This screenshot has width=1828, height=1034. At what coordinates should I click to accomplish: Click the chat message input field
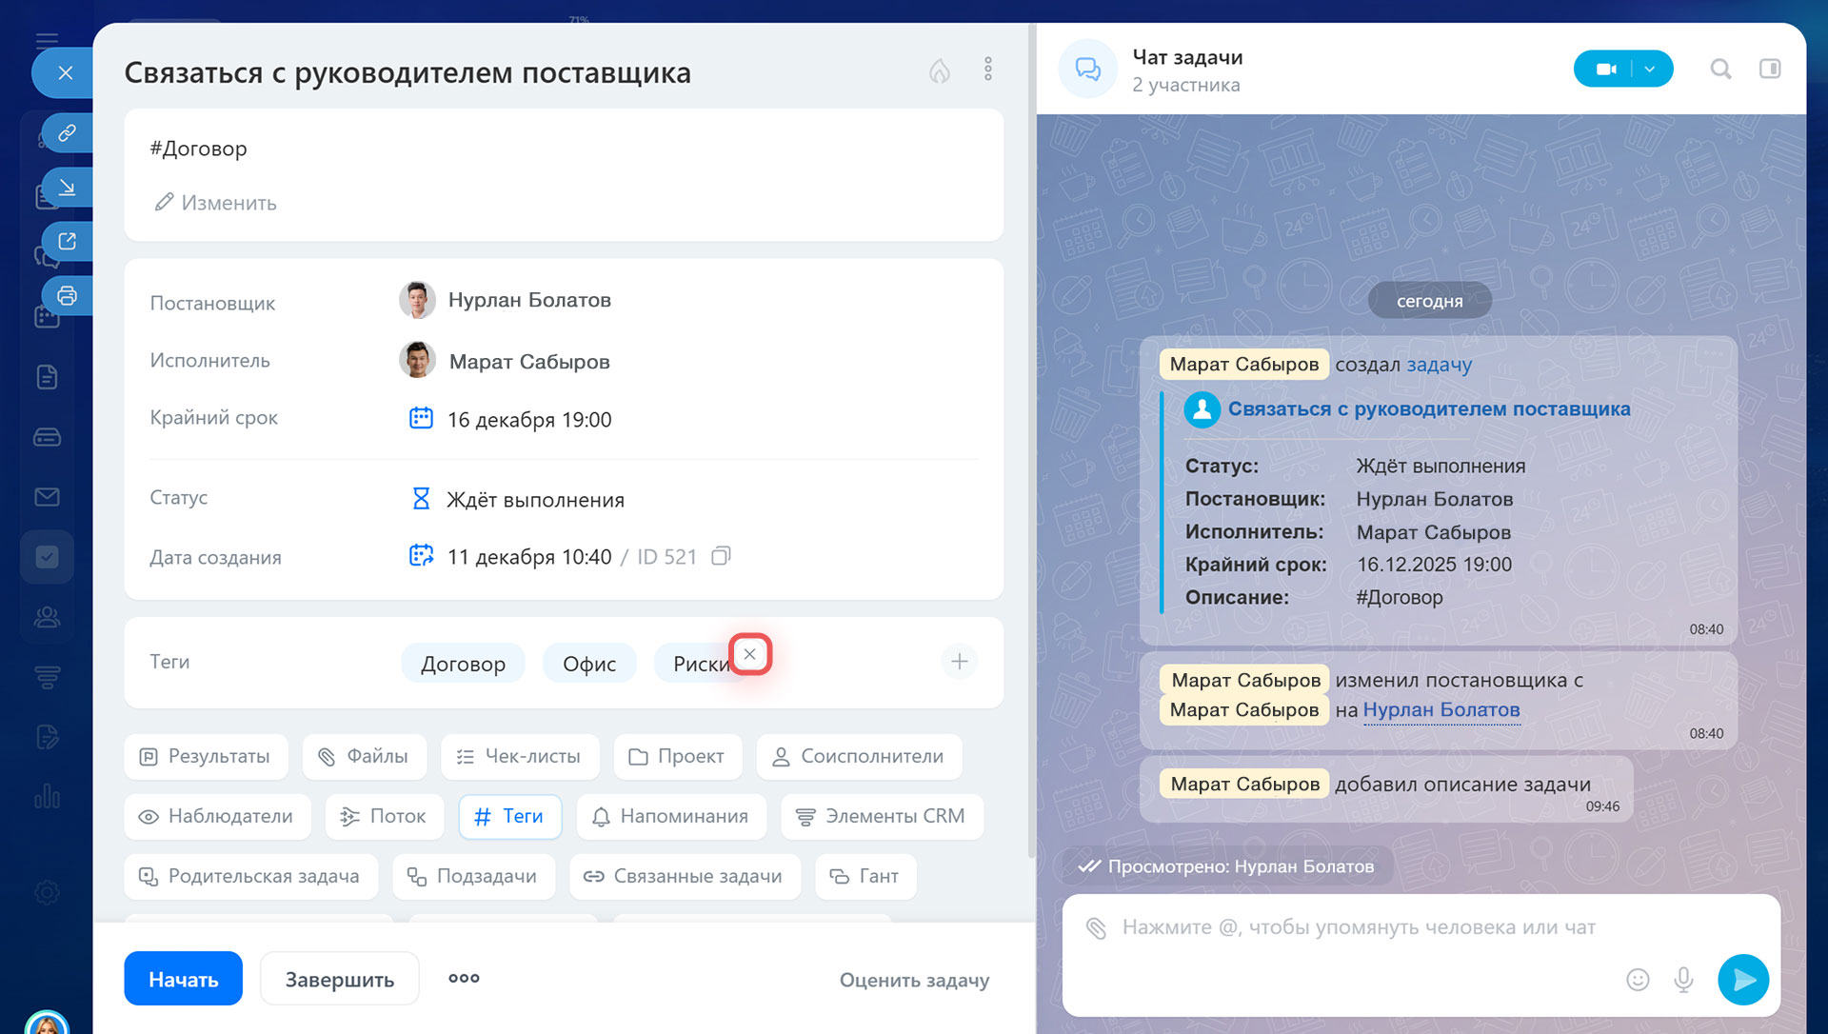pos(1358,927)
